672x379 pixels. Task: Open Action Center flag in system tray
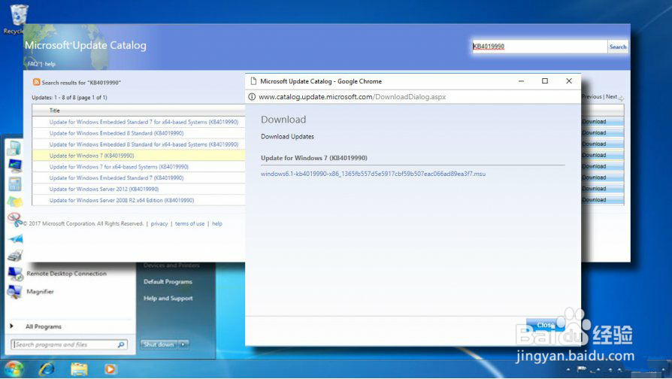pos(582,368)
